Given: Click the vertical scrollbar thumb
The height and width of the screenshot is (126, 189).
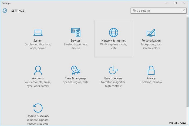Looking at the screenshot, I should [188, 62].
